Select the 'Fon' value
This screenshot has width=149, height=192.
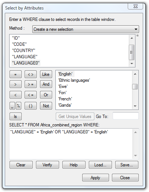click(62, 93)
